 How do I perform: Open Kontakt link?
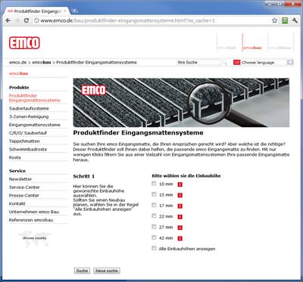click(17, 203)
